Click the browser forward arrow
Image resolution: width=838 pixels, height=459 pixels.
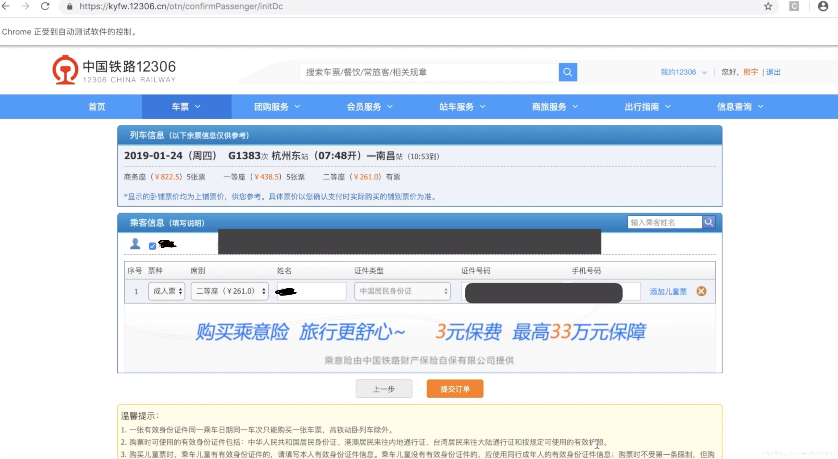coord(25,6)
